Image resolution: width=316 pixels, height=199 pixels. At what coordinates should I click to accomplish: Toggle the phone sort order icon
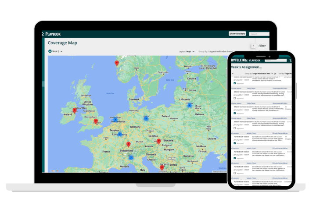(x=275, y=74)
